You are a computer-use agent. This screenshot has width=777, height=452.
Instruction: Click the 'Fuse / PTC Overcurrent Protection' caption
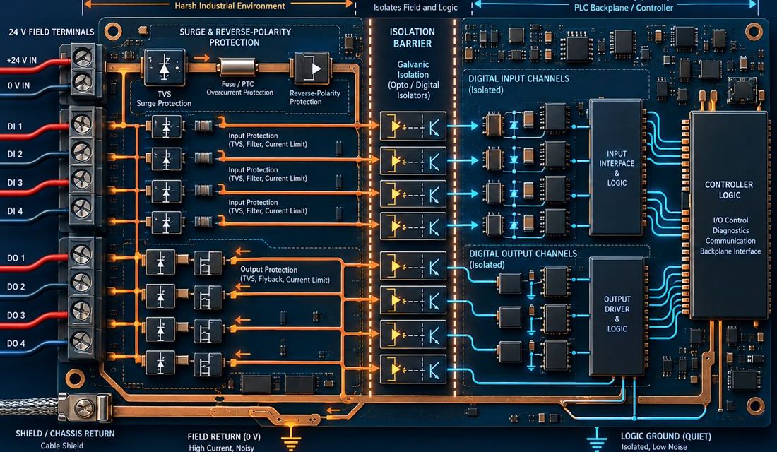(x=240, y=88)
